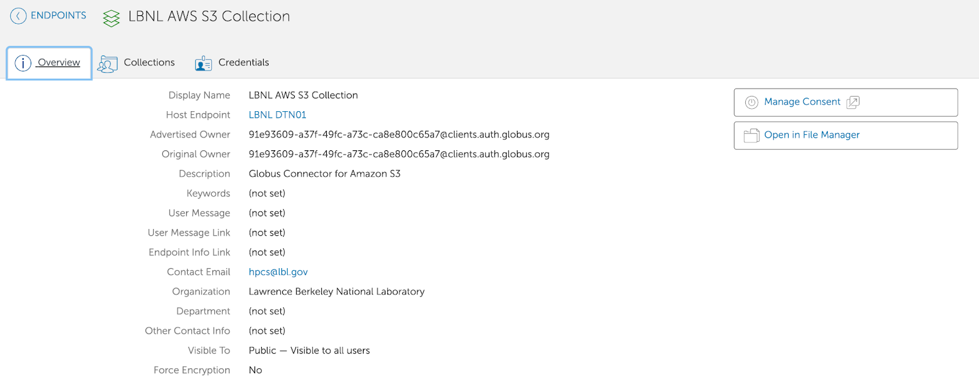Image resolution: width=979 pixels, height=383 pixels.
Task: Click the green stacked layers collection icon
Action: pos(111,18)
